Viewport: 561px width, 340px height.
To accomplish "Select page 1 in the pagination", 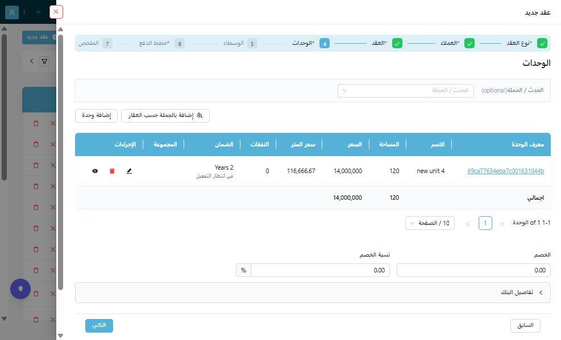I will tap(485, 223).
